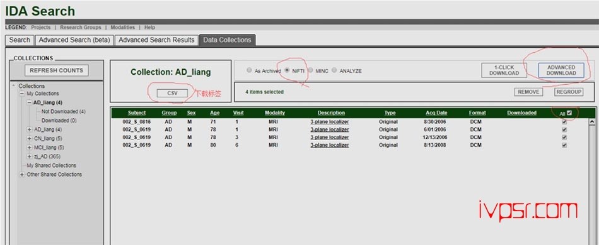The width and height of the screenshot is (599, 245).
Task: Switch to the Advanced Search Results tab
Action: coord(156,40)
